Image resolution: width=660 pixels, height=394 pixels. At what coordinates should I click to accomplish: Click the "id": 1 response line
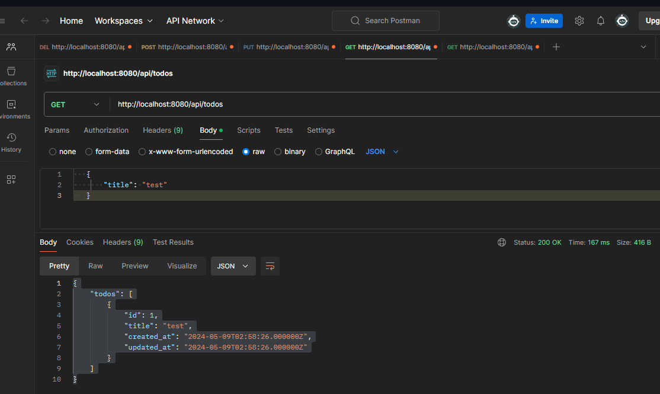click(141, 315)
